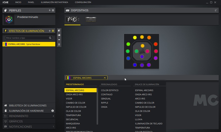
Task: Click the copy icon beside effects list
Action: pyautogui.click(x=59, y=31)
